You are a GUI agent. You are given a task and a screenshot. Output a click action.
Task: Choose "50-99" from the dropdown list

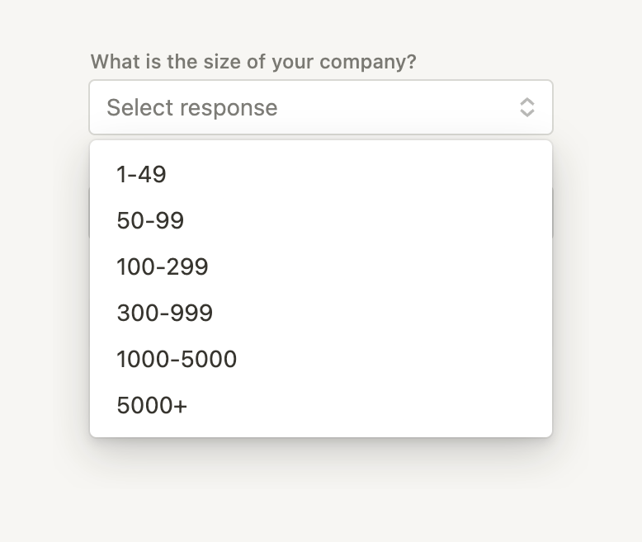[150, 221]
